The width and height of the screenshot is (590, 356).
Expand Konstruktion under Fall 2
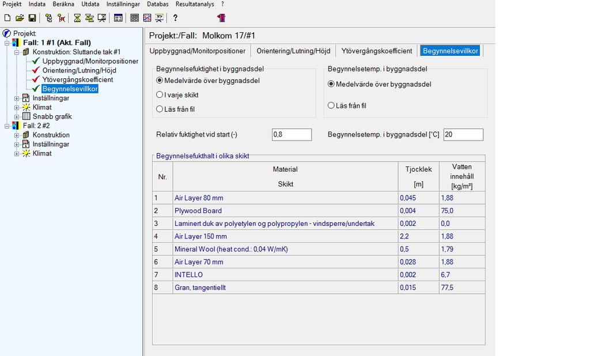click(x=17, y=135)
